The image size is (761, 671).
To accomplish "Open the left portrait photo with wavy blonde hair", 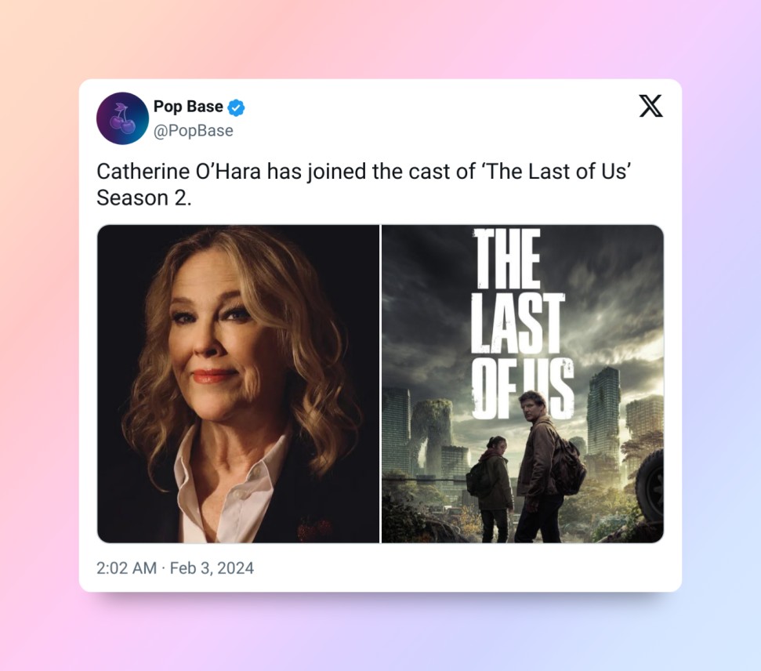I will pyautogui.click(x=238, y=383).
